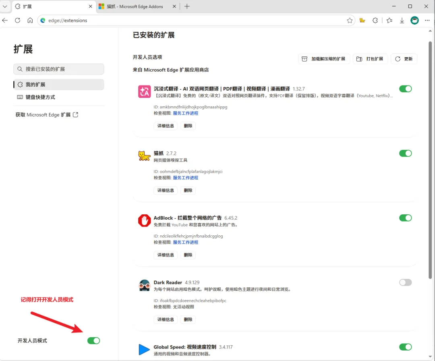
Task: Click 删除 for AdBlock
Action: [x=188, y=255]
